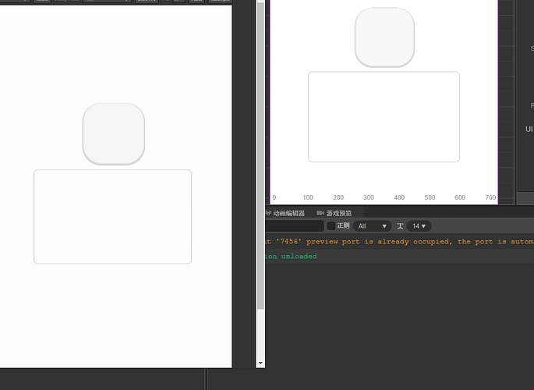Click the outlined rectangle panel in the left preview

click(113, 217)
